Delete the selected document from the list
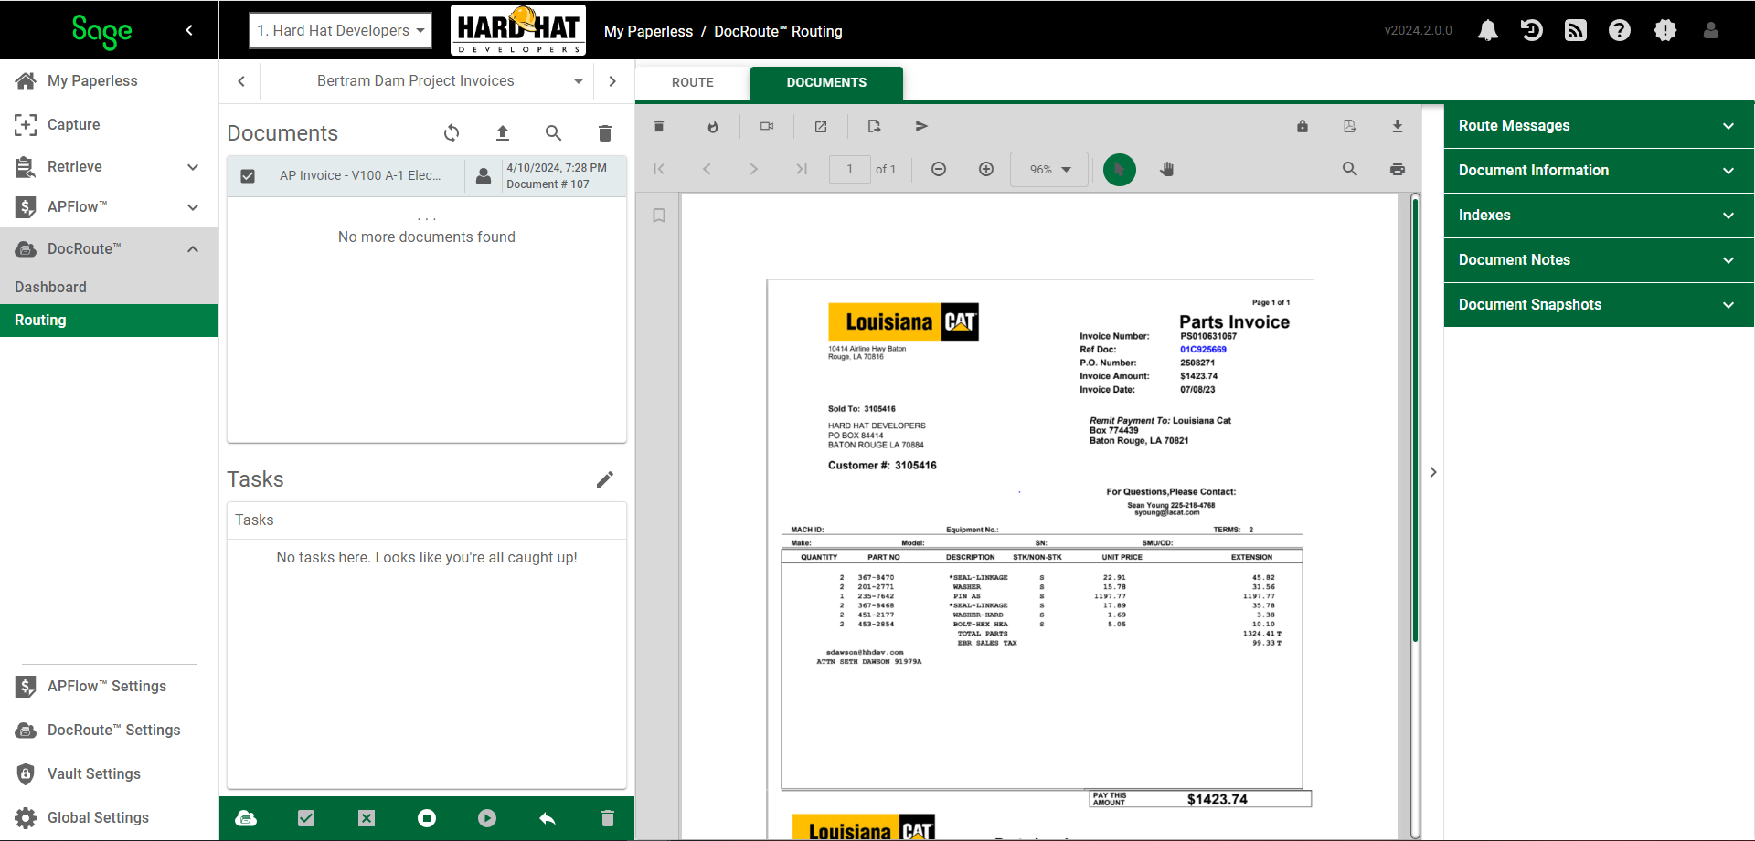Screen dimensions: 1755x841 (x=604, y=133)
